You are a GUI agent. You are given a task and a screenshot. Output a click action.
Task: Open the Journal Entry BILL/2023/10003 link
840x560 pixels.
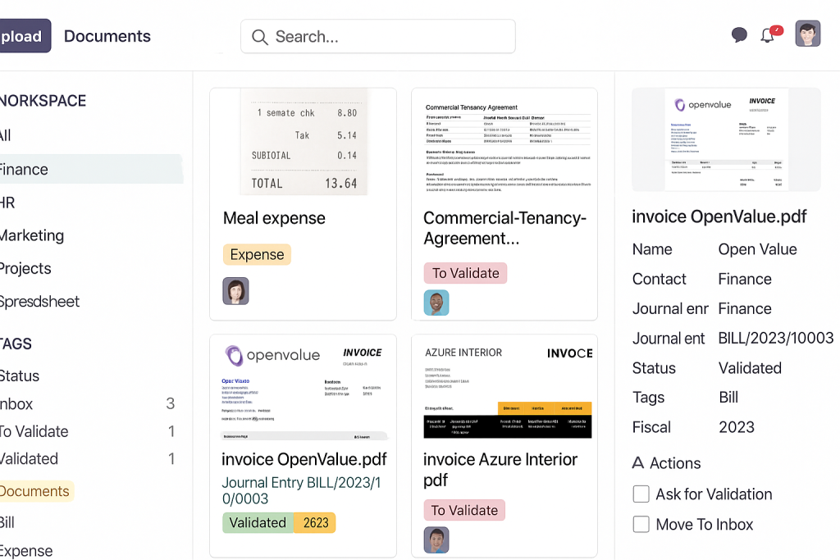pos(302,490)
